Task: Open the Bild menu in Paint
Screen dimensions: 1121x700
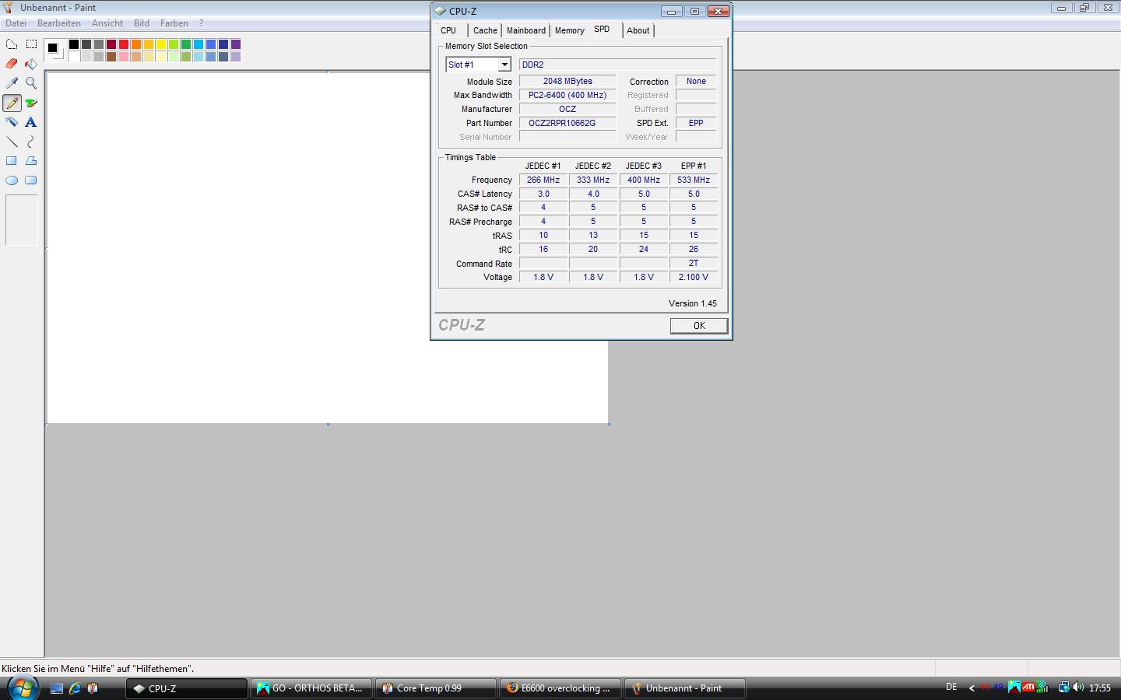Action: [142, 23]
